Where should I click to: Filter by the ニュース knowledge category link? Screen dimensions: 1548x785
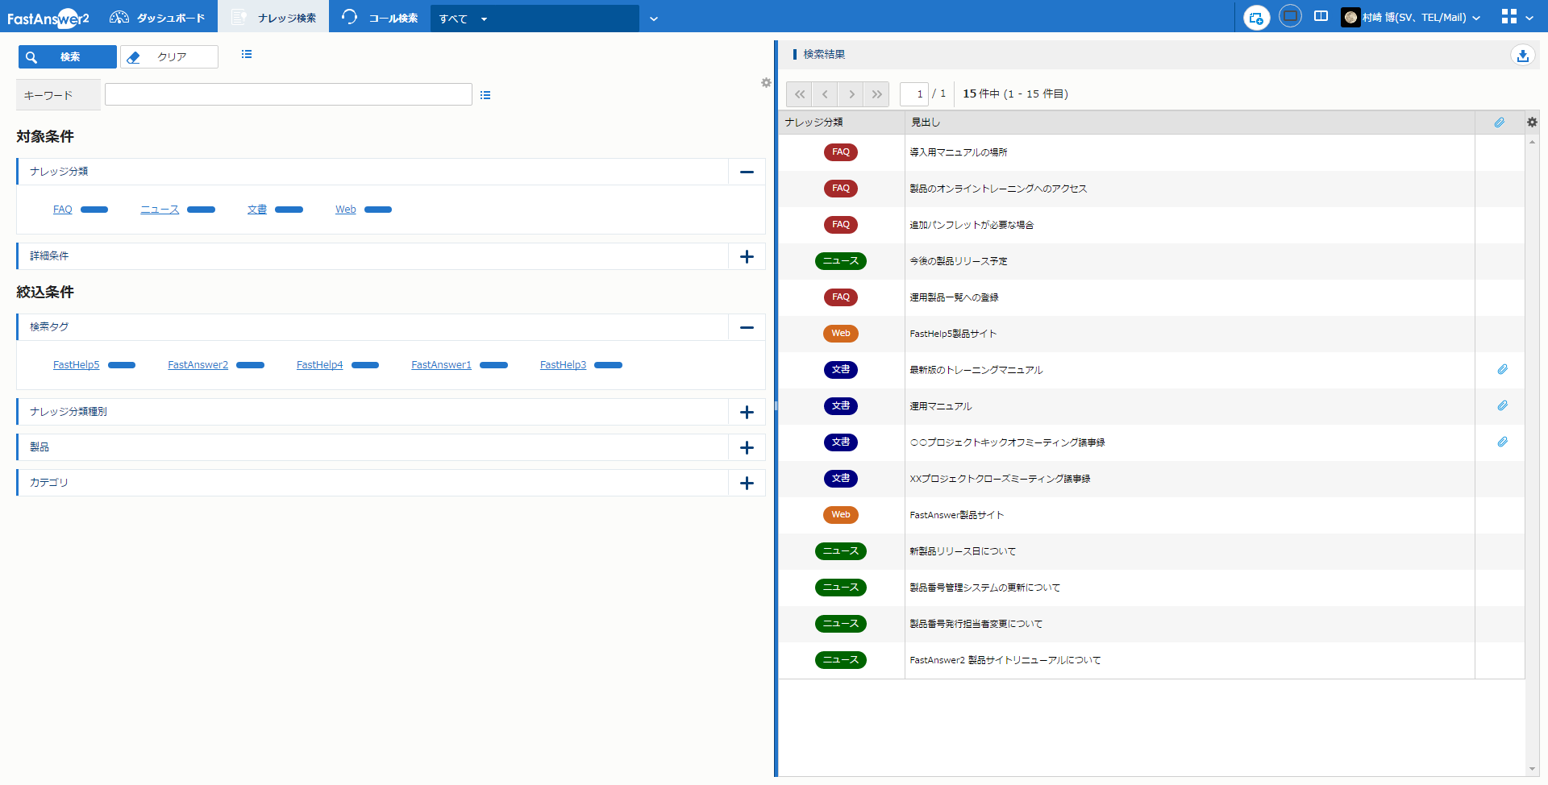click(x=160, y=210)
